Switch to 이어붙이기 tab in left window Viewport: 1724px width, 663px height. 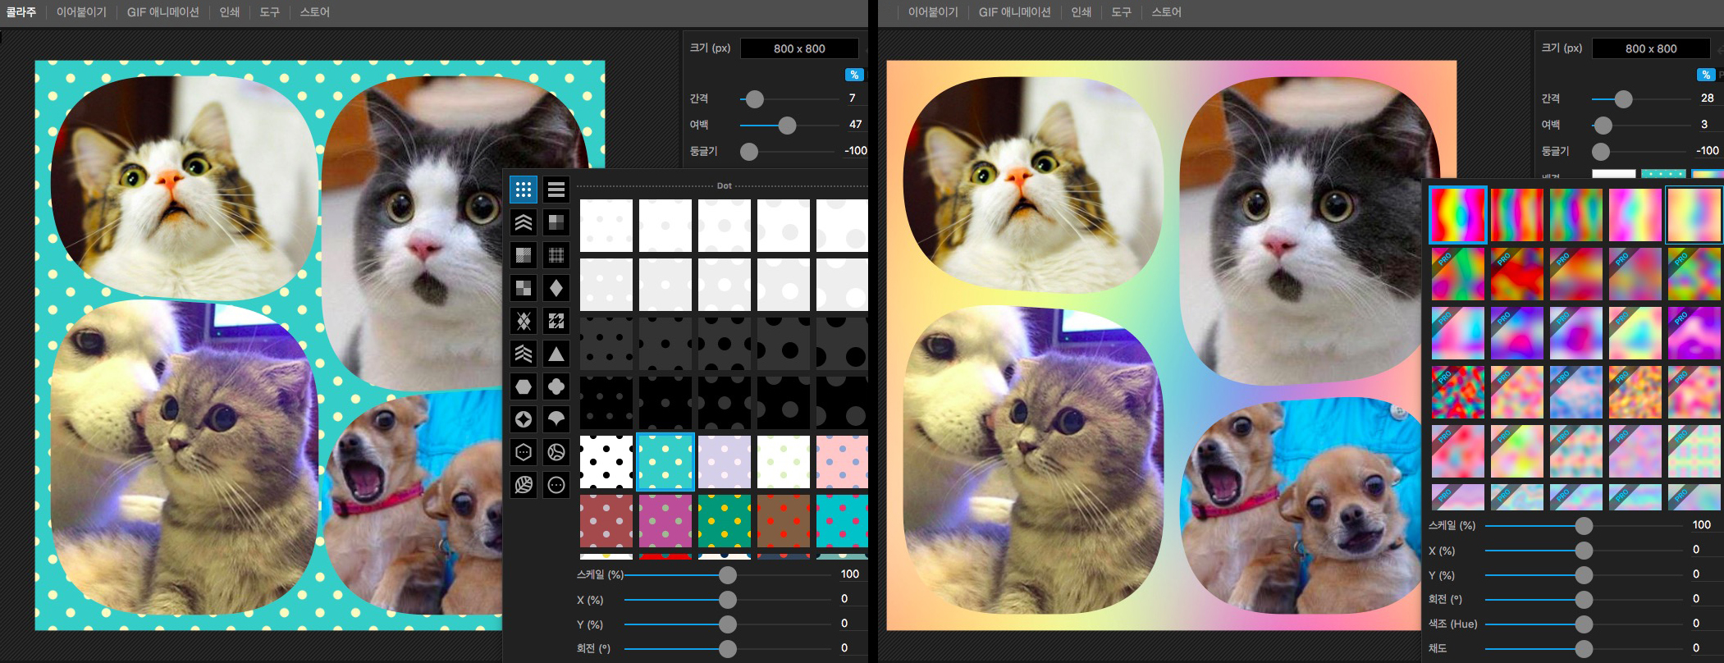81,12
